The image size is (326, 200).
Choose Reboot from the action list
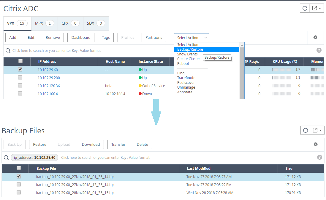click(183, 64)
